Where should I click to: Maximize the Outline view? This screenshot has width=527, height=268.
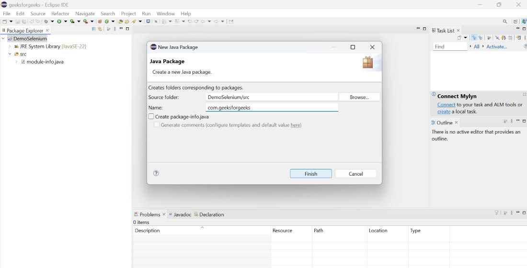click(524, 121)
